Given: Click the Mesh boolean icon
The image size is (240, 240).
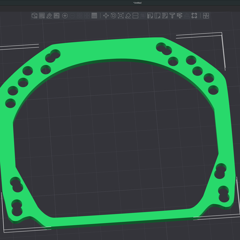Looking at the screenshot, I should [143, 16].
